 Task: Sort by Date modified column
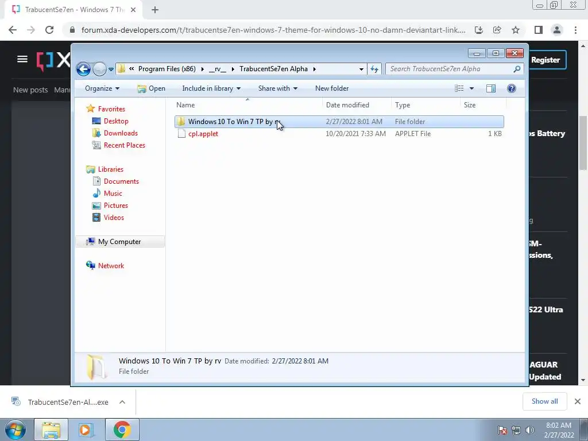(x=357, y=105)
